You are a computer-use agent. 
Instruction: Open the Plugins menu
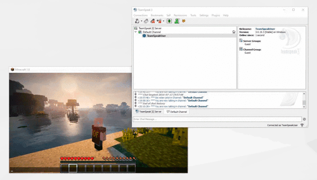pyautogui.click(x=216, y=15)
